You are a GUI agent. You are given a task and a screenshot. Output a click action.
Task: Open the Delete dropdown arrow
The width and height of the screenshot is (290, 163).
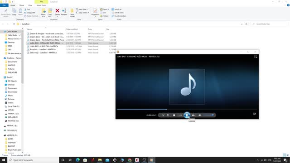[58, 17]
